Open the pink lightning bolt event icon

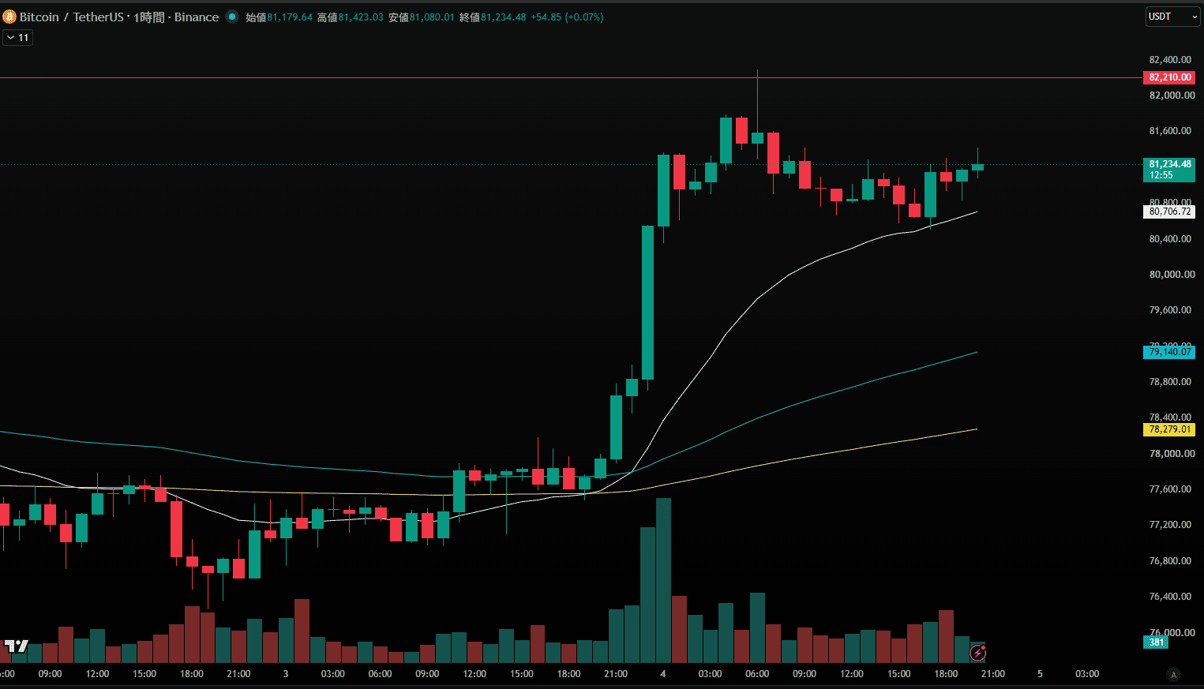point(978,653)
